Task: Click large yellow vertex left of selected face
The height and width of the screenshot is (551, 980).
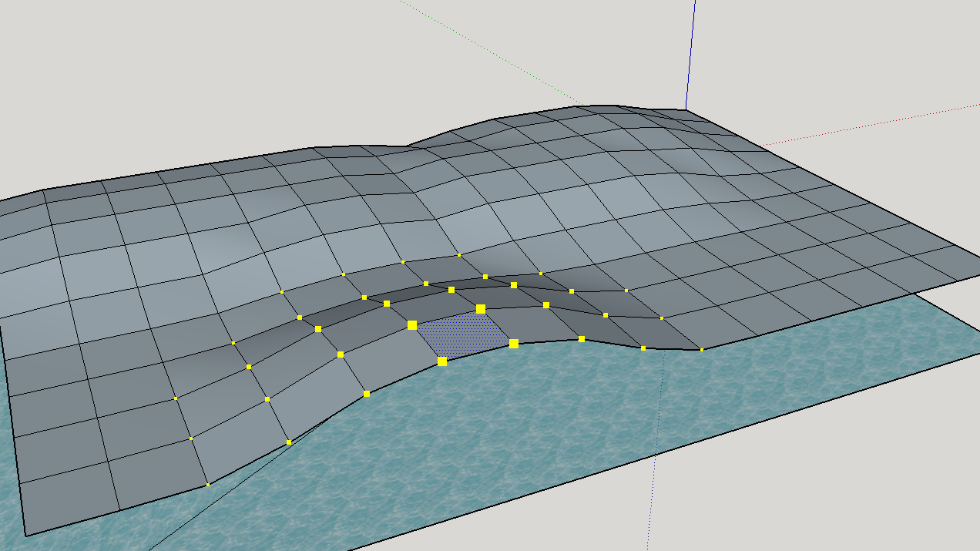Action: click(412, 325)
